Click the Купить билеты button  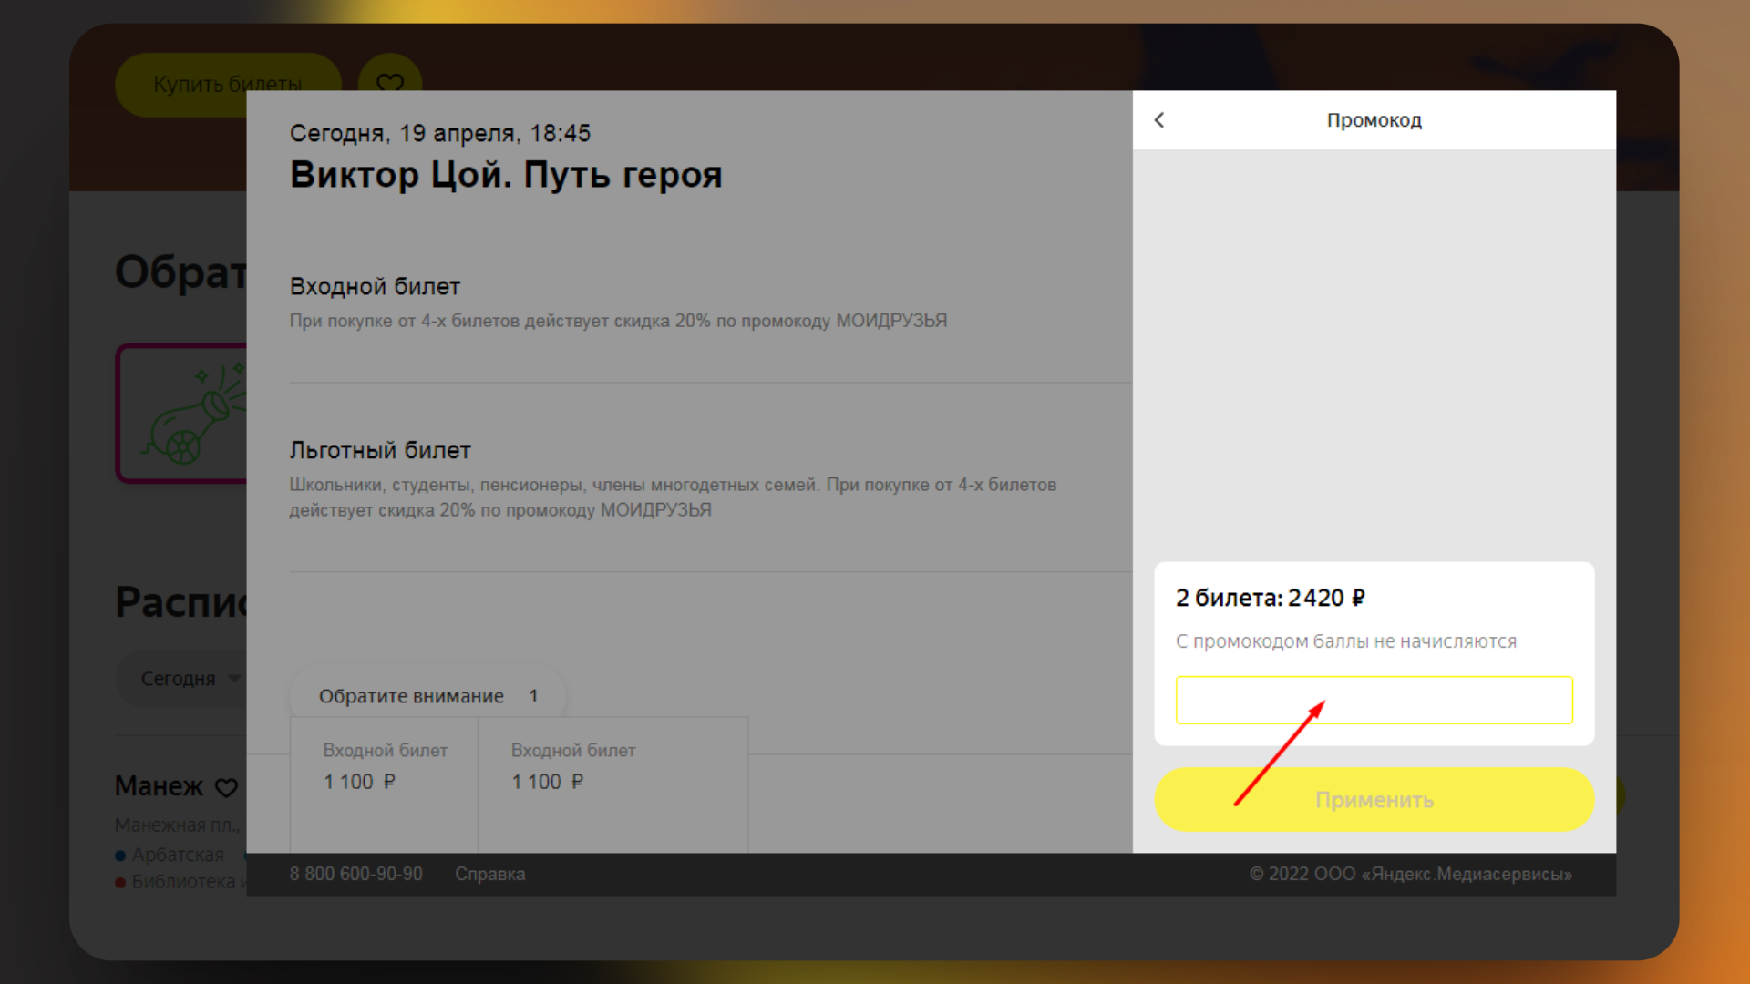228,85
